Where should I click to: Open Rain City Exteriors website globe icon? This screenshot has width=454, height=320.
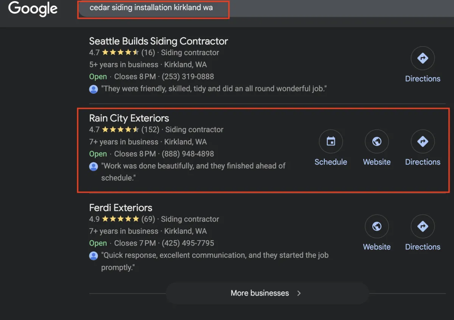click(377, 141)
